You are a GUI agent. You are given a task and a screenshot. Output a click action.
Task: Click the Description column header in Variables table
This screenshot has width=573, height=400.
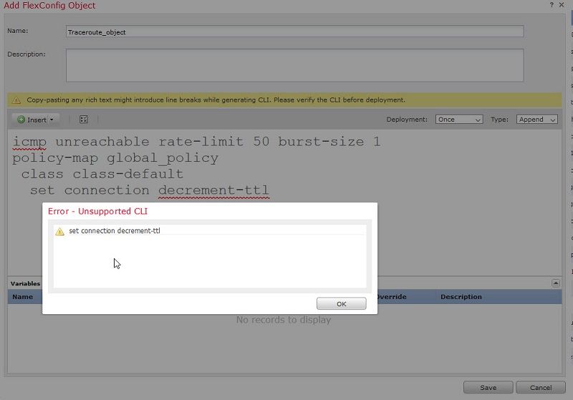461,297
